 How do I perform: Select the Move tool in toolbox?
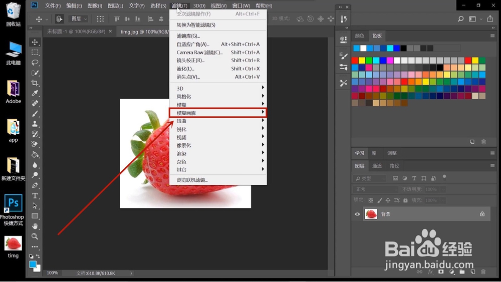(x=35, y=42)
